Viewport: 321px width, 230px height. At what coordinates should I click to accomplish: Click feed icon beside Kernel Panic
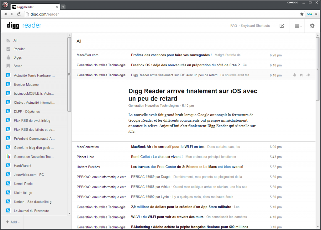pos(8,184)
